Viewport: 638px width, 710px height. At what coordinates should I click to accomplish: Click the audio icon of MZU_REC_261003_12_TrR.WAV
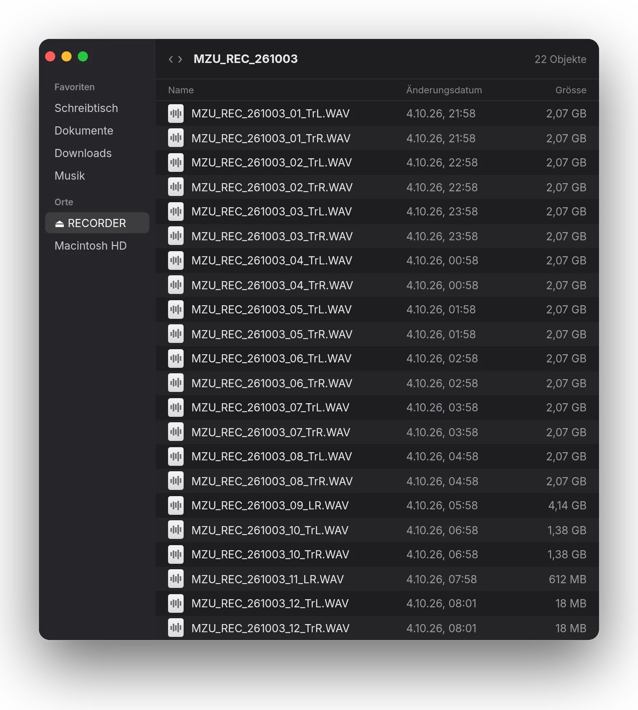pyautogui.click(x=176, y=628)
